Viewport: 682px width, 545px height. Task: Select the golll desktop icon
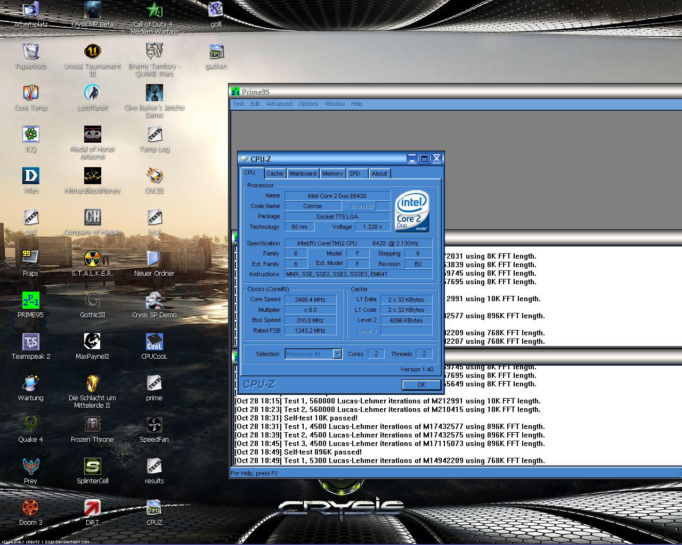coord(216,10)
